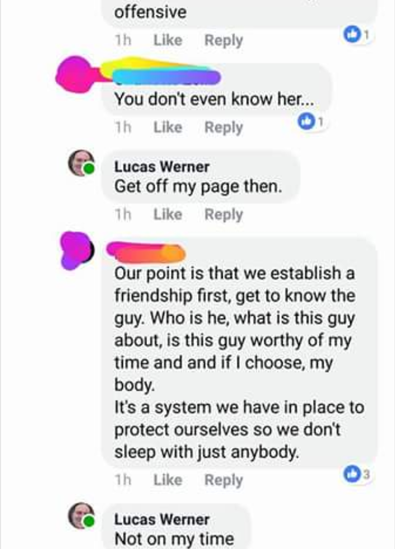Click like reaction icon under 'You don't even know her'
The width and height of the screenshot is (395, 549).
click(x=306, y=122)
